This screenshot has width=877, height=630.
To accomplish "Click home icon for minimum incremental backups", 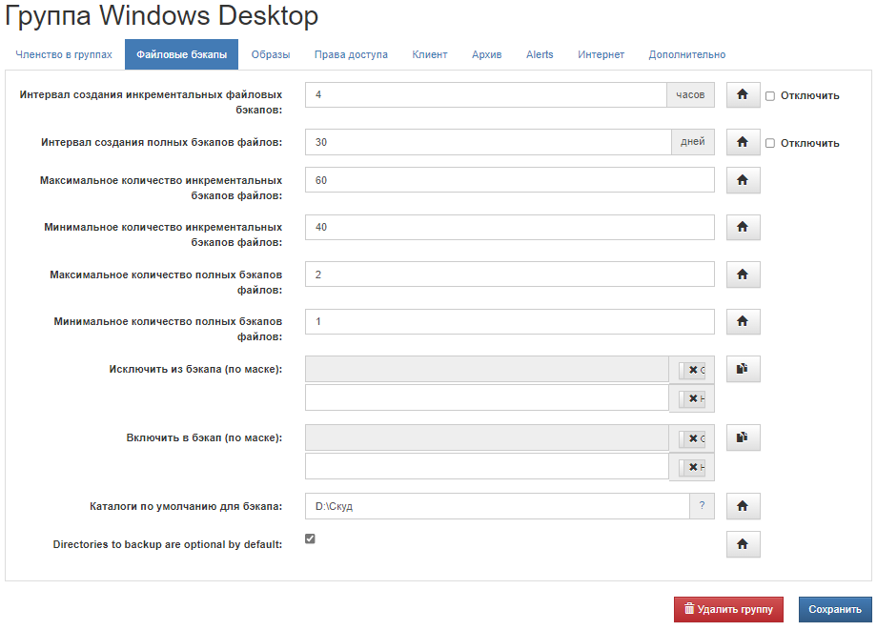I will coord(743,227).
